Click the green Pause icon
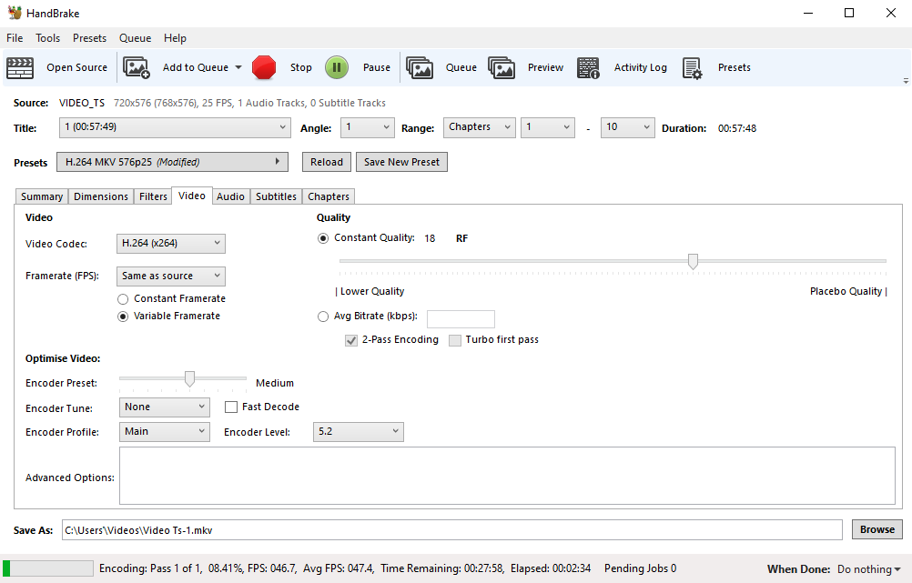The width and height of the screenshot is (912, 583). pos(336,67)
